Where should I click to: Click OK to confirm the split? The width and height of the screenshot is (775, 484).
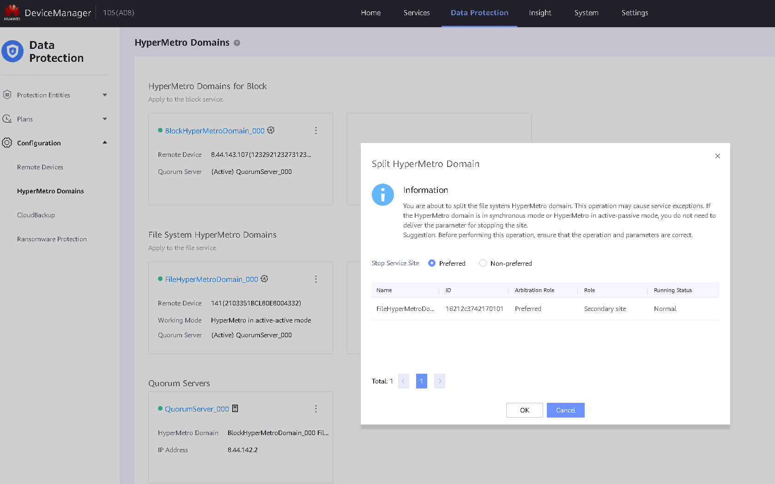525,410
